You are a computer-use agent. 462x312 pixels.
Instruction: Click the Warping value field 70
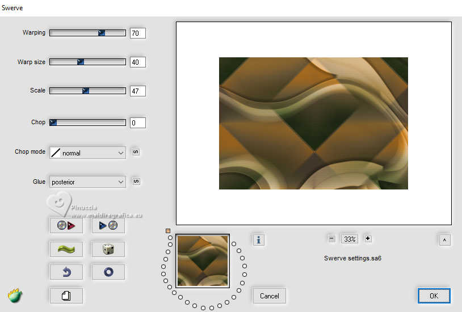tap(138, 33)
